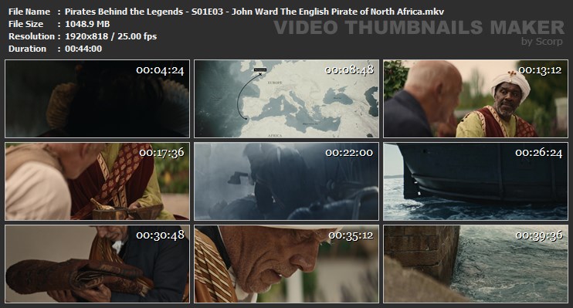Click the Resolution label
Image resolution: width=573 pixels, height=308 pixels.
pyautogui.click(x=32, y=36)
